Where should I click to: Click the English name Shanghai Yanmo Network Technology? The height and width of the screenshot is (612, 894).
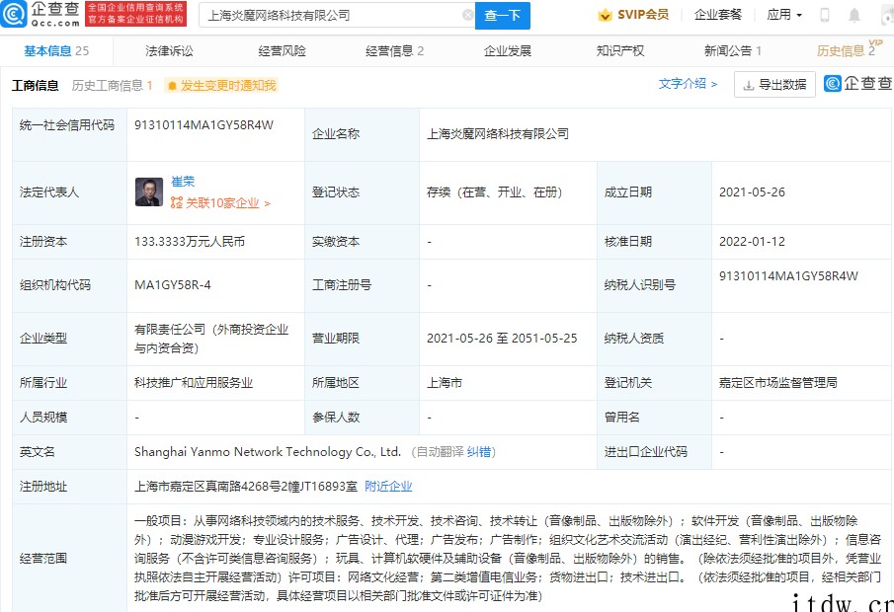(x=268, y=452)
